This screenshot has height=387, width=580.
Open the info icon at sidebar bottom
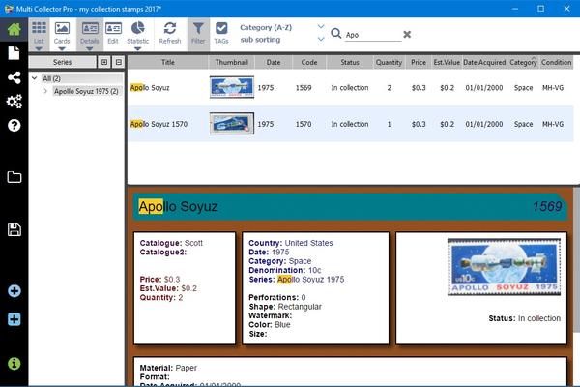[14, 364]
